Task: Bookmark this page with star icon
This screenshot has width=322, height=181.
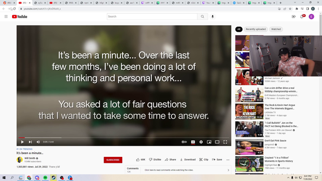Action: 290,9
